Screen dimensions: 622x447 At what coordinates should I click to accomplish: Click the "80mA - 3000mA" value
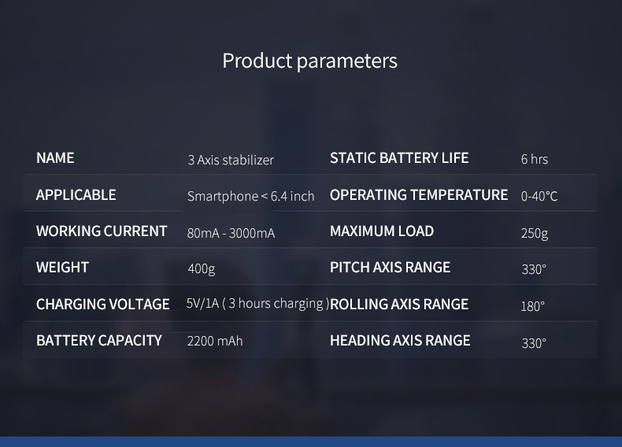coord(231,233)
